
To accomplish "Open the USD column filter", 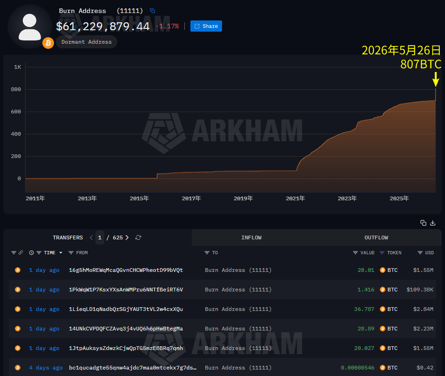I will 420,252.
